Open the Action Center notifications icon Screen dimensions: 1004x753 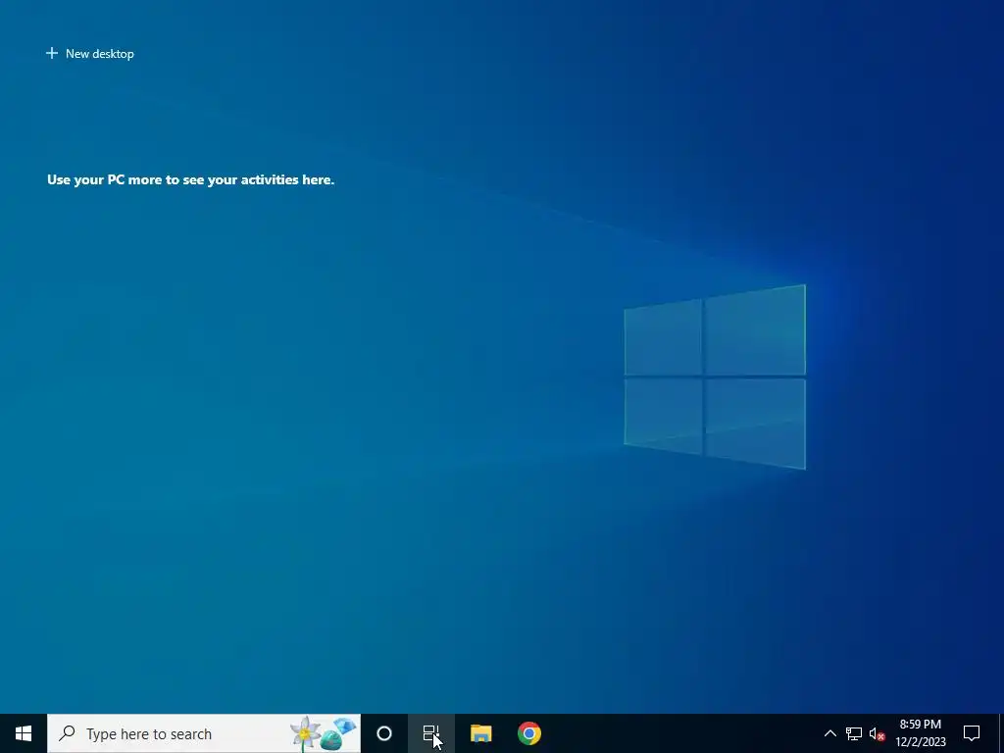972,733
